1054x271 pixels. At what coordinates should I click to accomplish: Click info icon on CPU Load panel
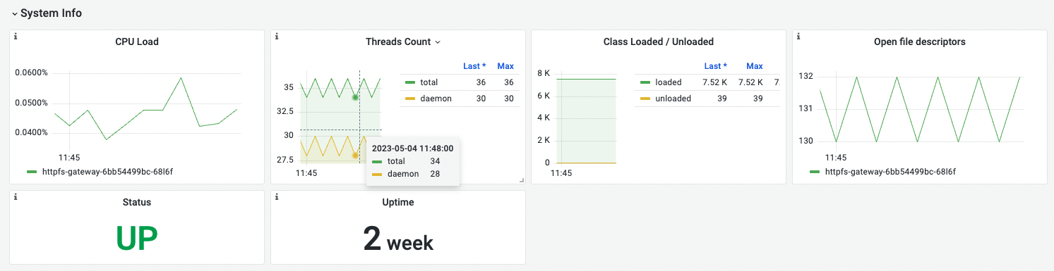pyautogui.click(x=16, y=36)
